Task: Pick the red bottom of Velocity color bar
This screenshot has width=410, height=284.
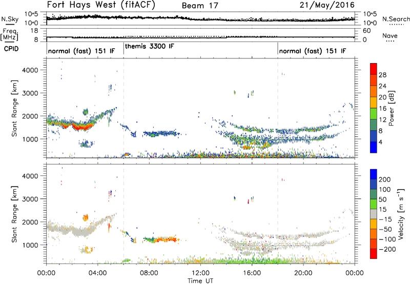Action: (374, 254)
